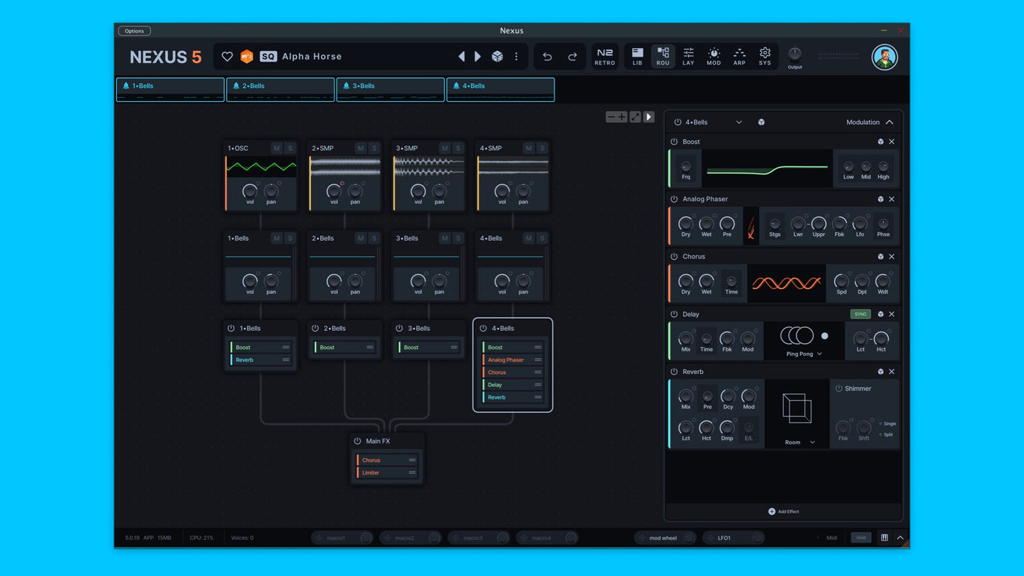The width and height of the screenshot is (1024, 576).
Task: Click the Alpha Horse preset name
Action: tap(312, 57)
